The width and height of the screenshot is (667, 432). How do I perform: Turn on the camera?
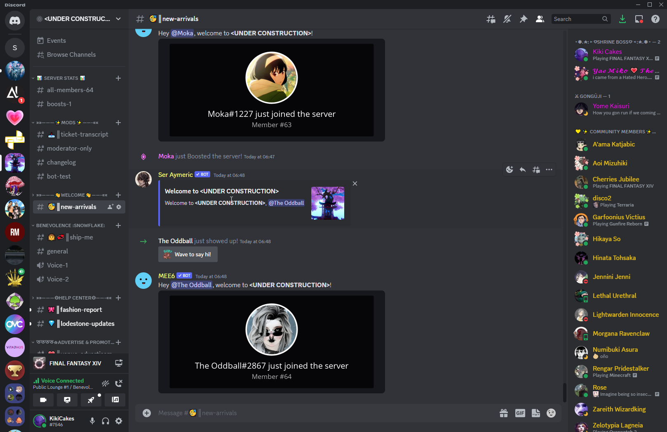pos(43,400)
